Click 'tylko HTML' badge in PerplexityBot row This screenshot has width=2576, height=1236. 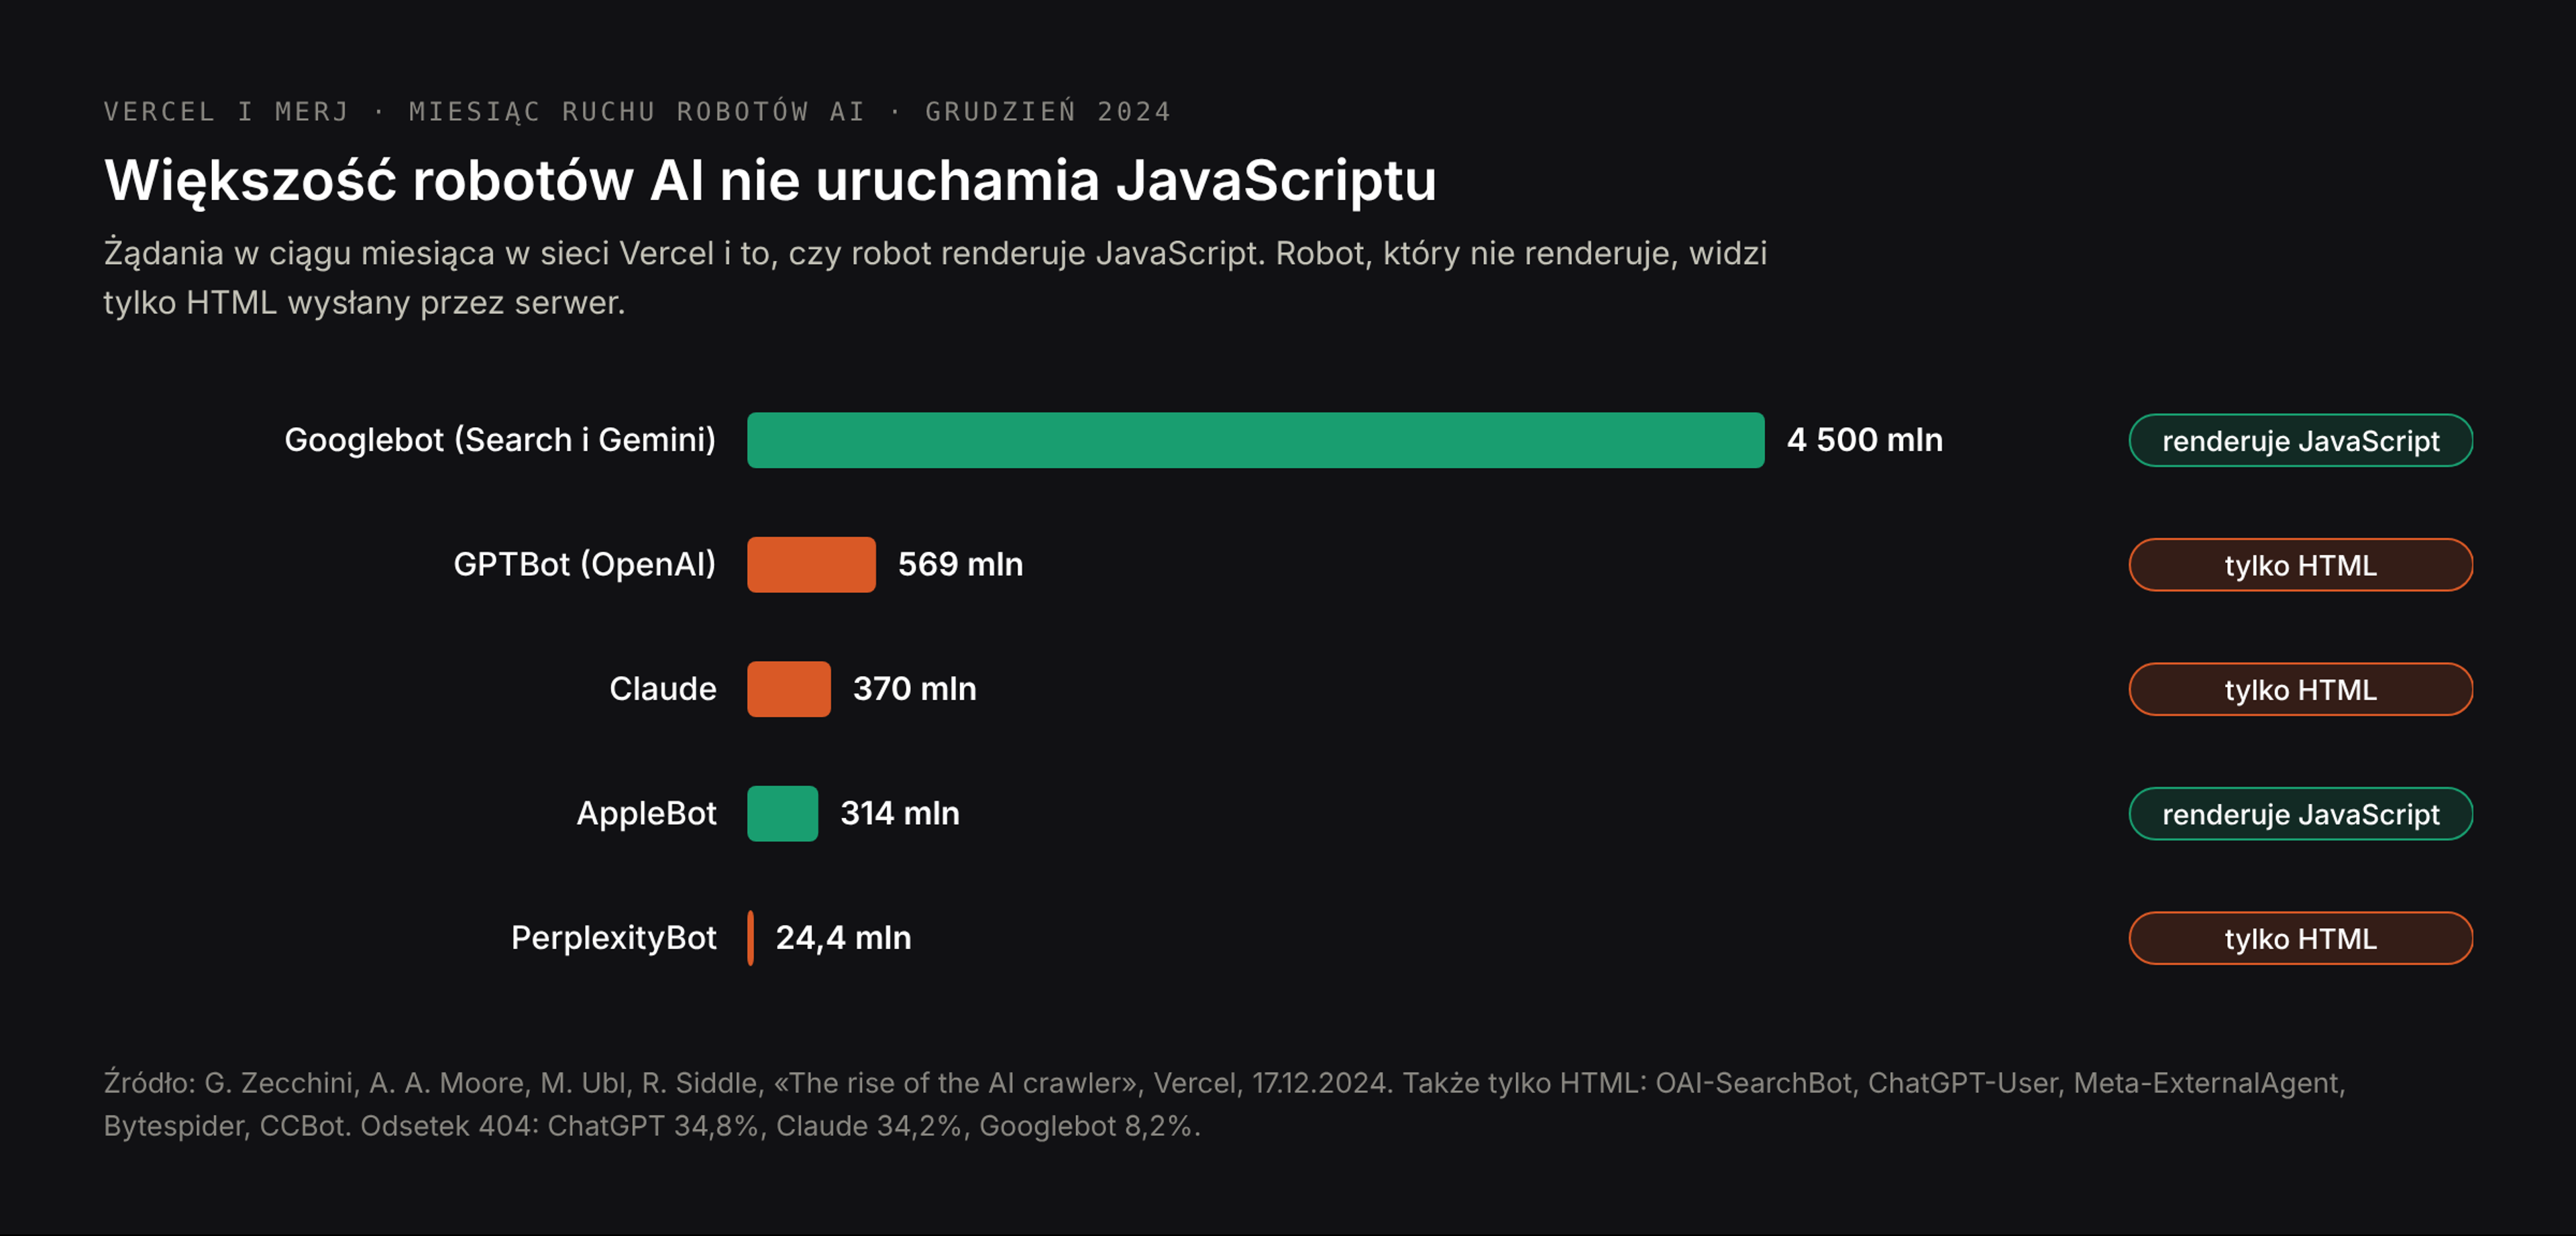click(x=2300, y=938)
